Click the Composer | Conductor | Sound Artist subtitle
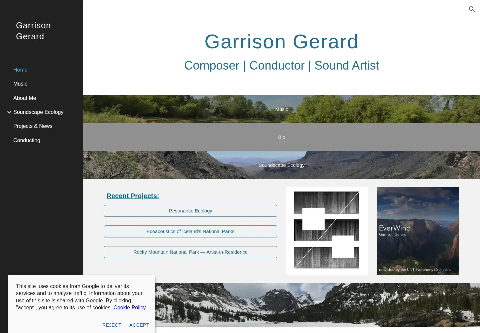480x333 pixels. 282,66
